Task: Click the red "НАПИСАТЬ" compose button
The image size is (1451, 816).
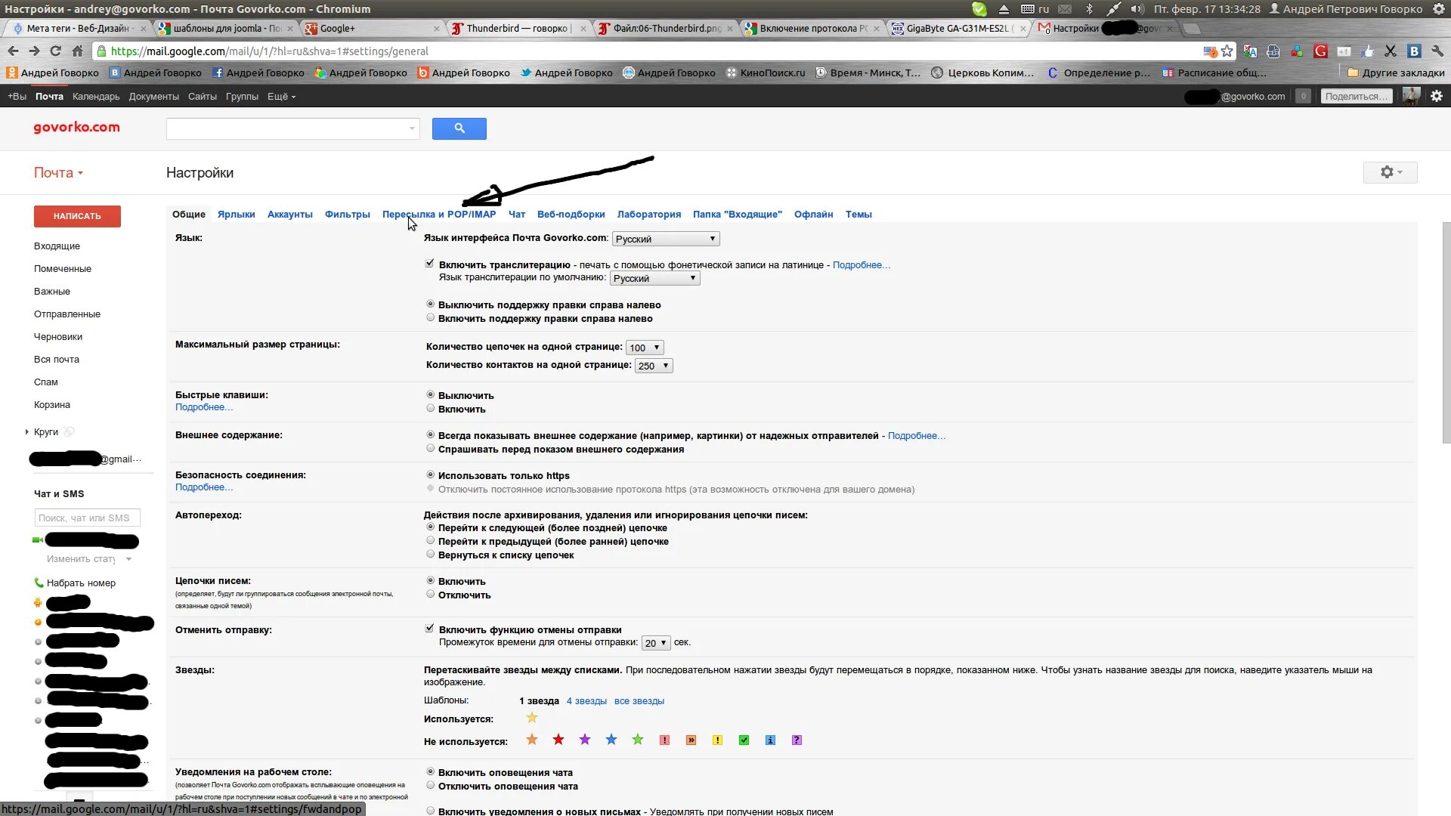Action: click(x=77, y=216)
